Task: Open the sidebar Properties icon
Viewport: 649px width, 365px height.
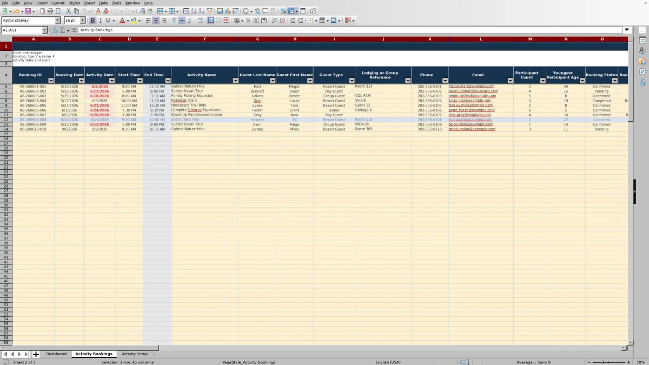Action: tap(643, 41)
